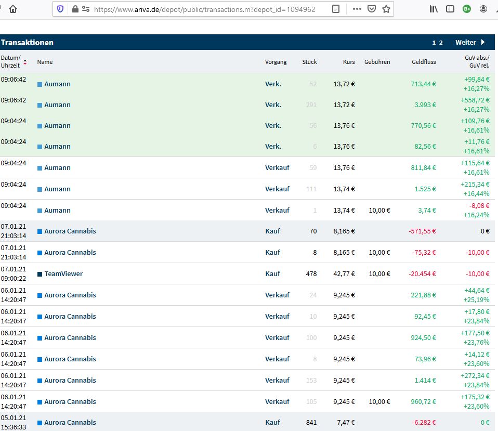Sort by Datum/Uhrzeit column arrows
Viewport: 498px width, 431px height.
25,62
